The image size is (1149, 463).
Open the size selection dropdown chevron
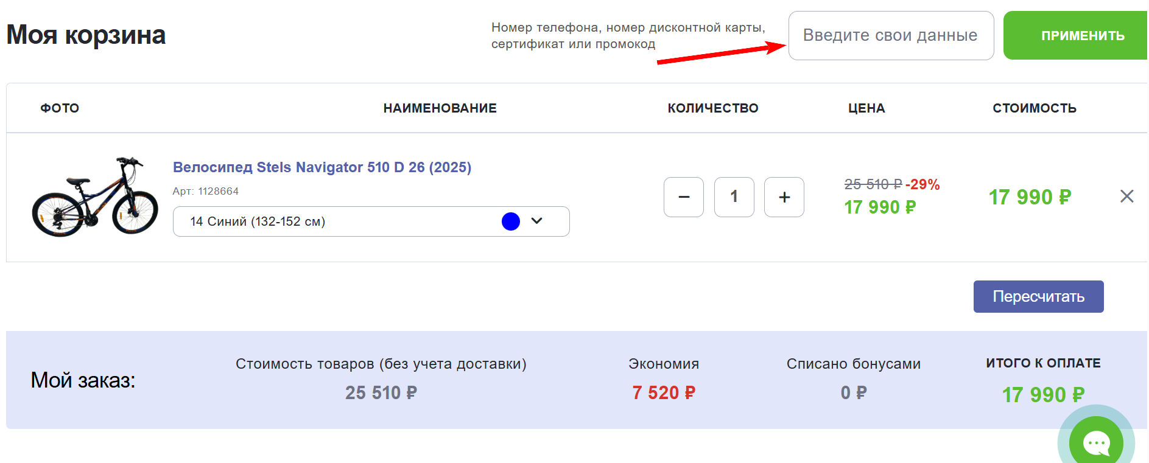coord(536,221)
